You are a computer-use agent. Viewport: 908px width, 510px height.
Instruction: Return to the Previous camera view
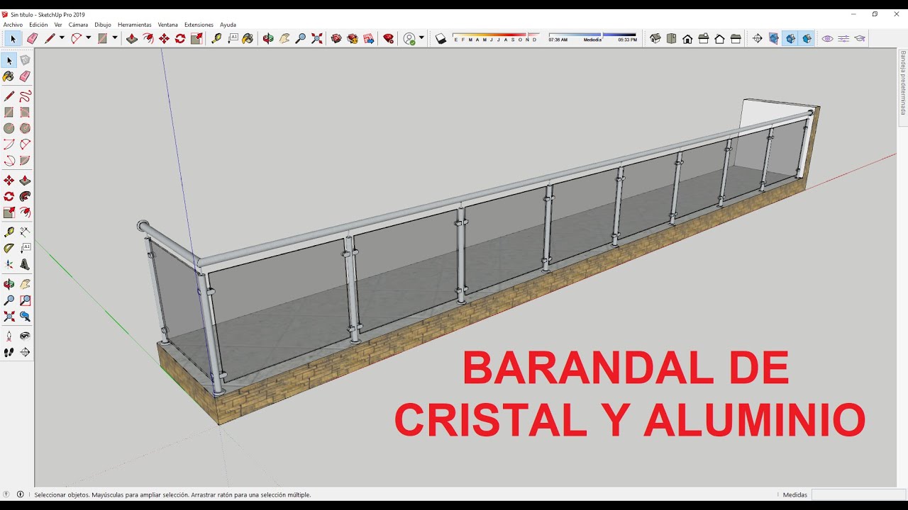pyautogui.click(x=25, y=317)
